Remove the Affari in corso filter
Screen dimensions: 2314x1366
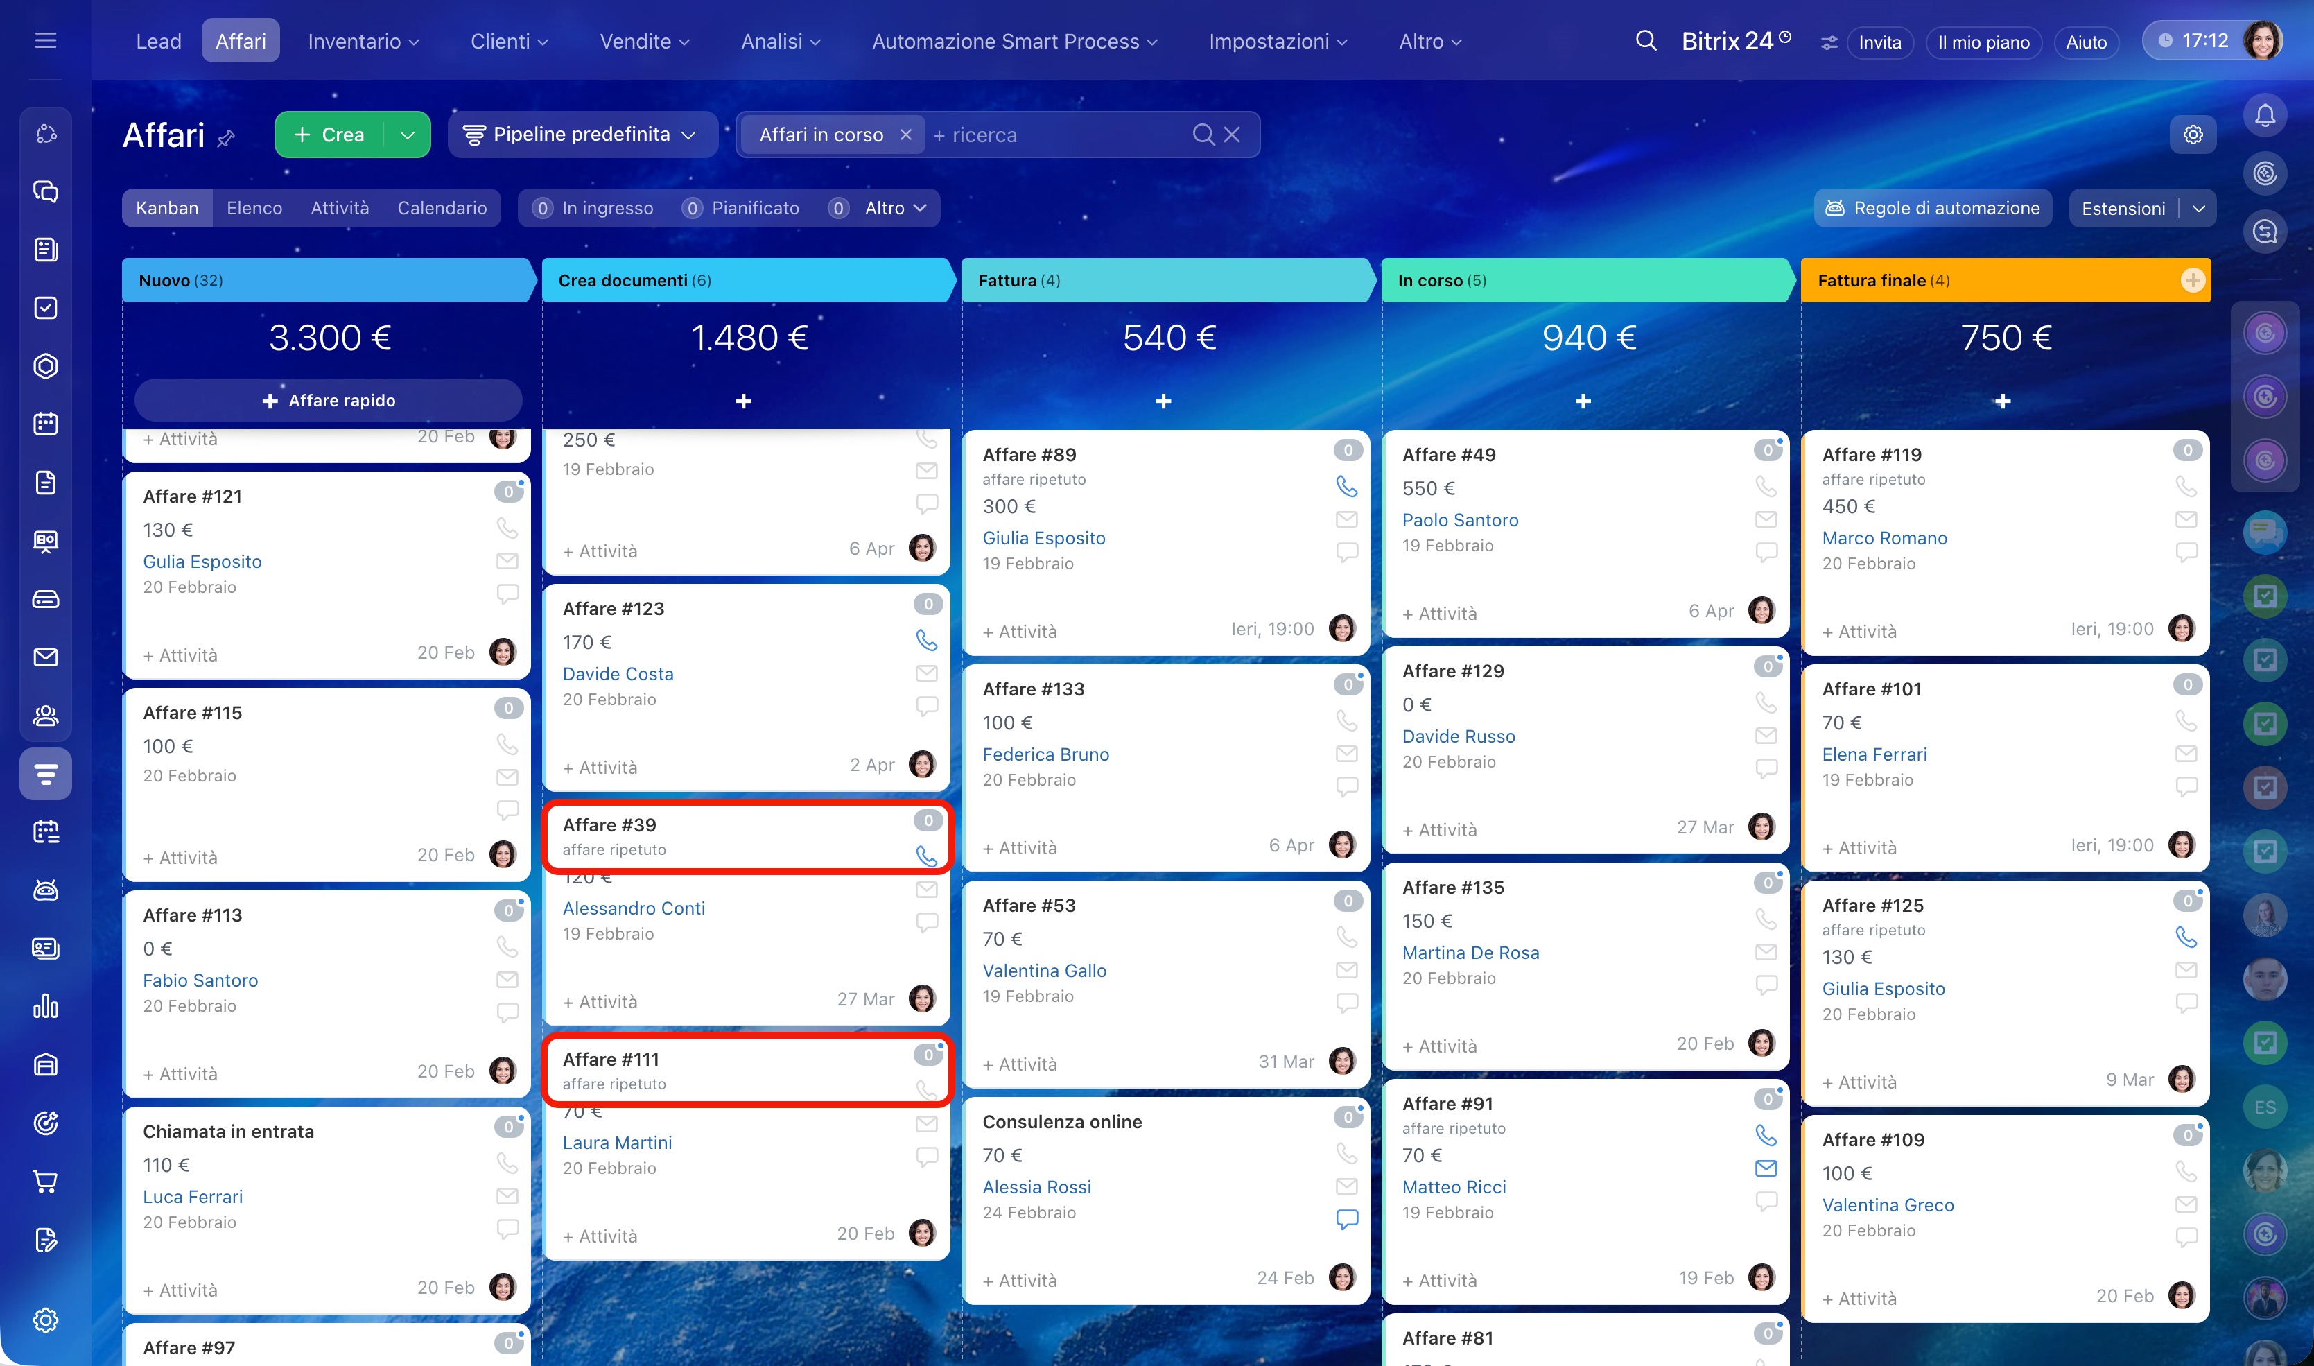[x=905, y=135]
